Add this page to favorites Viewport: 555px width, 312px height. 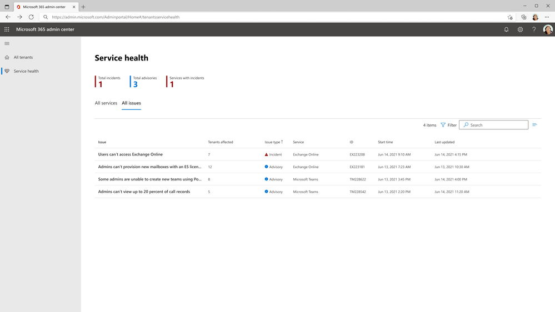coord(509,17)
